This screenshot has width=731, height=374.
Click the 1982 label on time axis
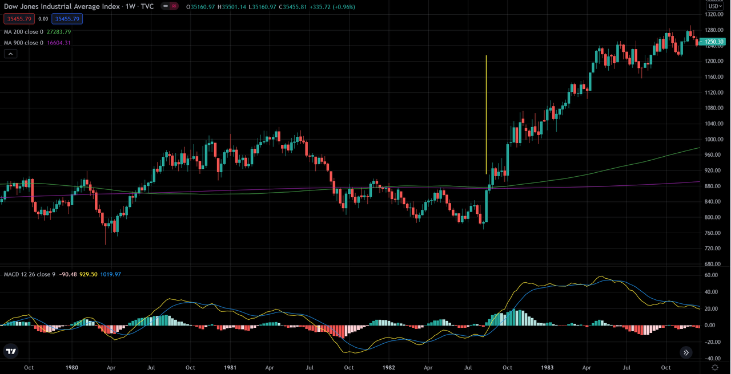coord(389,368)
